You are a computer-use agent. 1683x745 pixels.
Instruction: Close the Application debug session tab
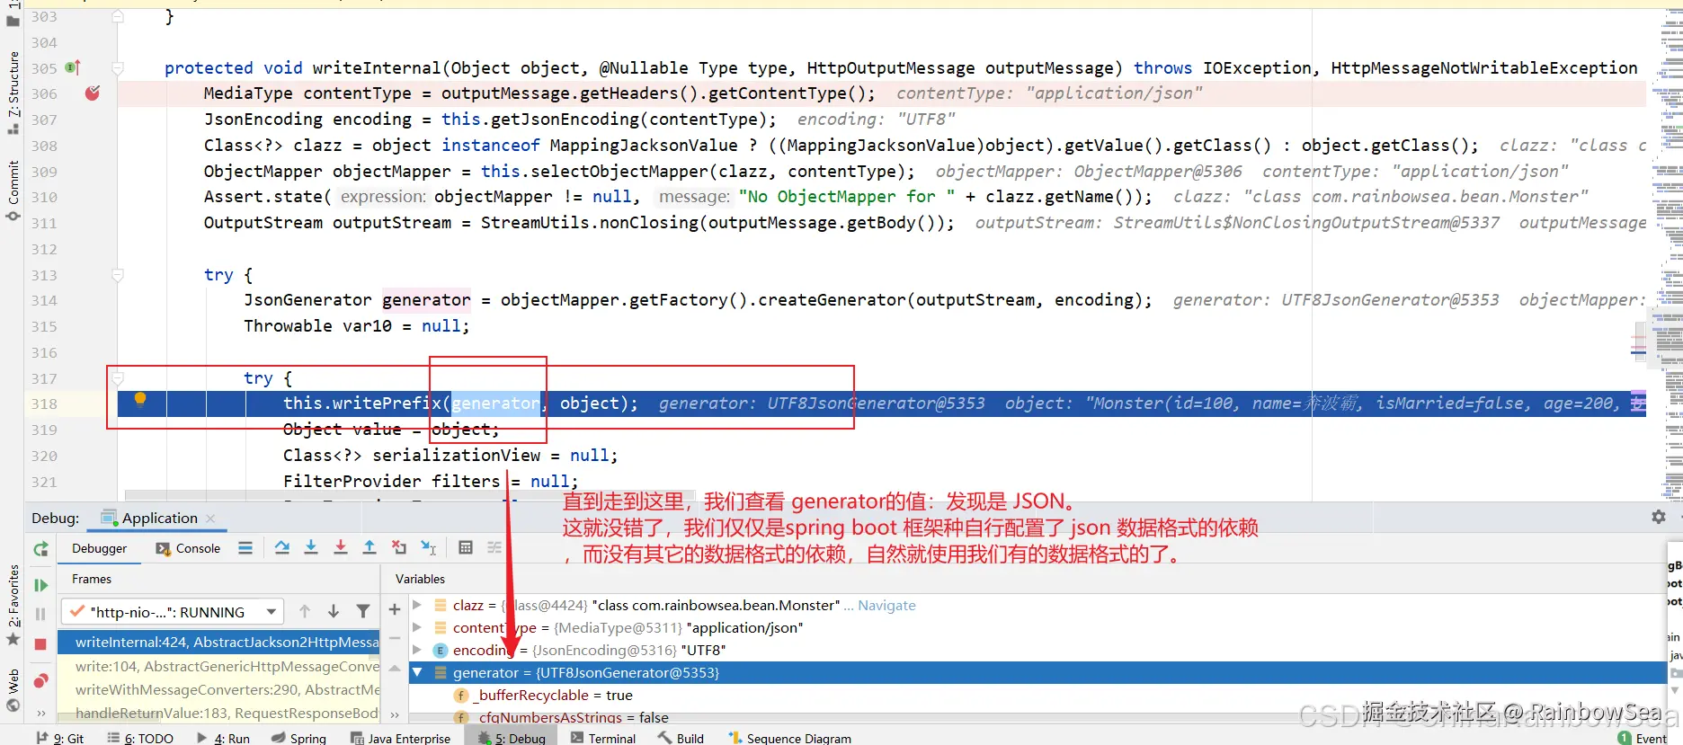[210, 519]
